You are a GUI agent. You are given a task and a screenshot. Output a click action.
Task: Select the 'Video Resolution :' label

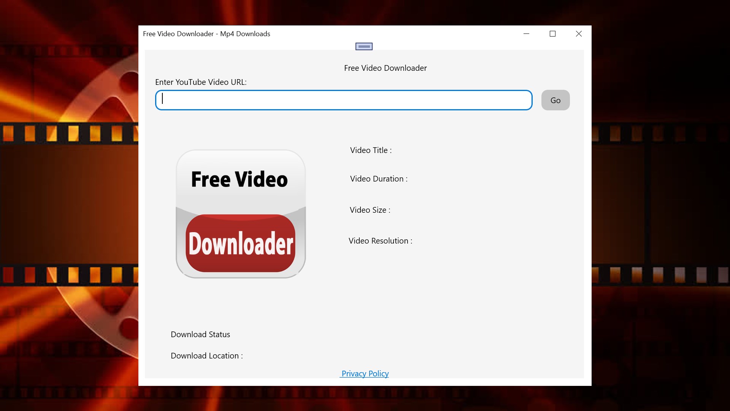click(380, 241)
